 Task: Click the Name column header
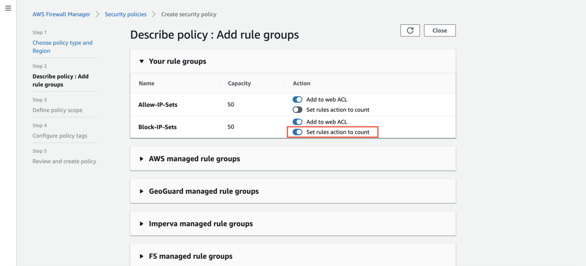(146, 83)
